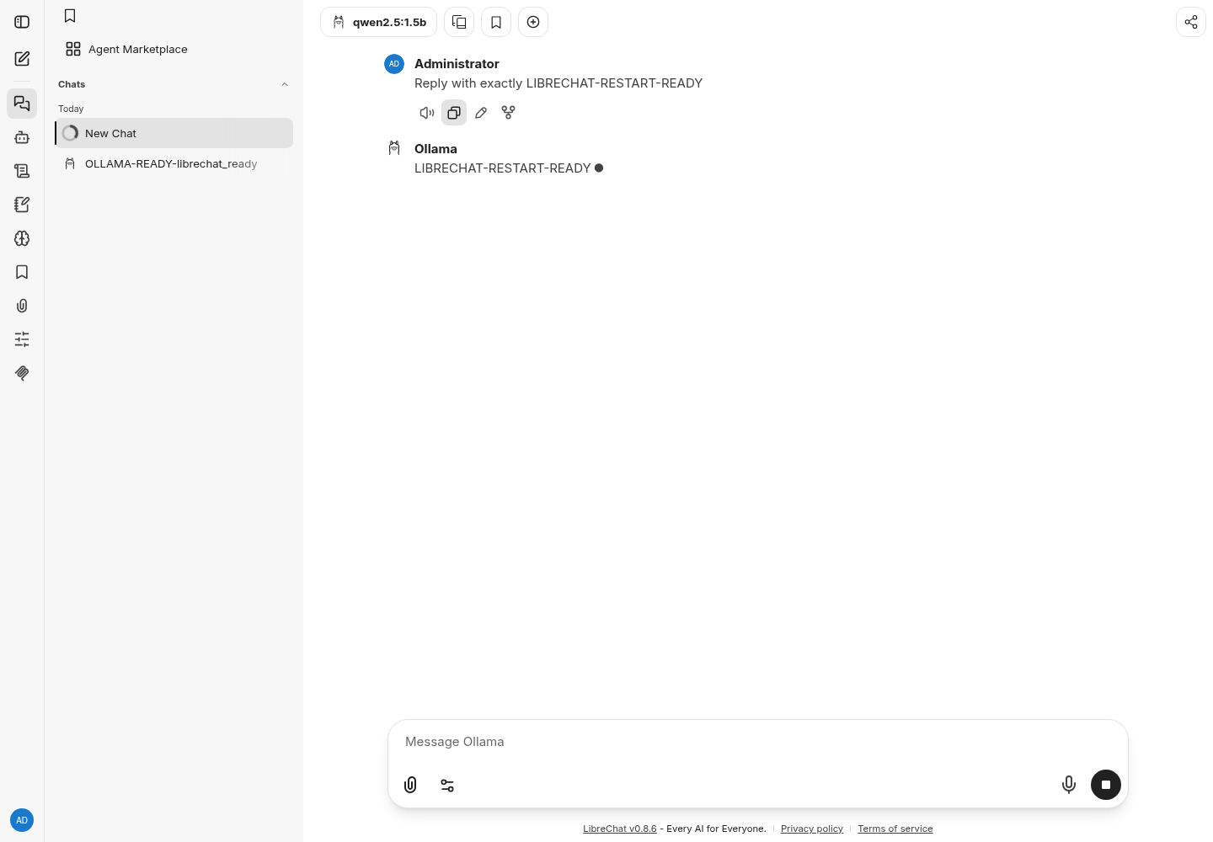Select the New Chat conversation
Viewport: 1213px width, 842px height.
coord(174,133)
